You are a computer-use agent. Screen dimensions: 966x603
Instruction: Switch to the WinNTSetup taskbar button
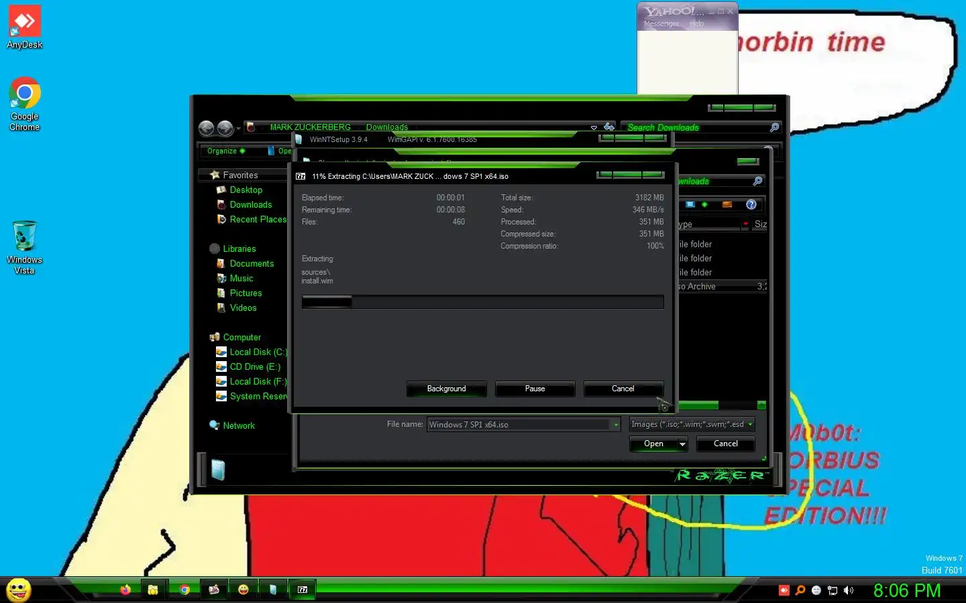click(273, 590)
